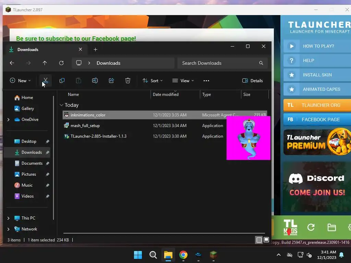Viewport: 351px width, 263px height.
Task: Open the notification bell in the system tray
Action: (x=342, y=255)
